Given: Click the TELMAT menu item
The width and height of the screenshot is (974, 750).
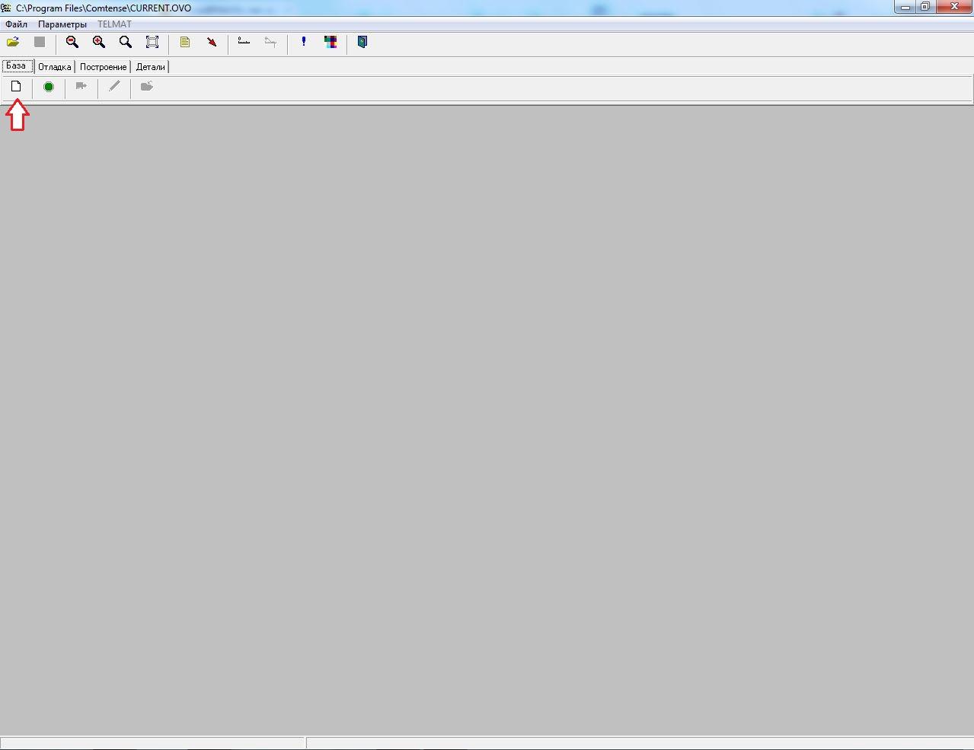Looking at the screenshot, I should 114,24.
